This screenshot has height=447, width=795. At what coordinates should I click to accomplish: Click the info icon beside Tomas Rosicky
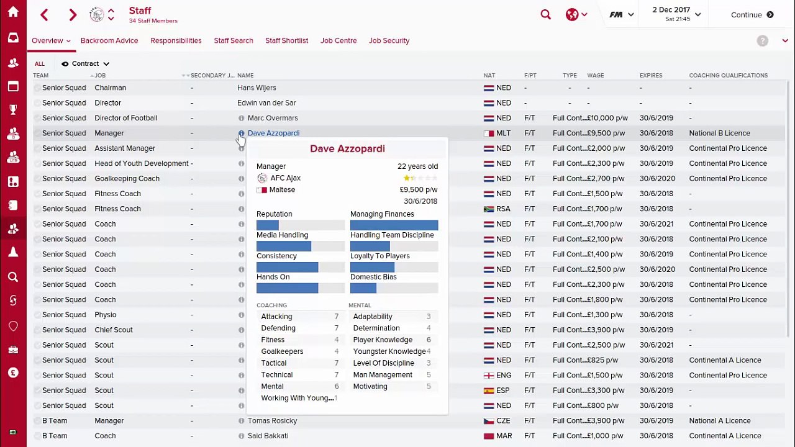coord(241,421)
